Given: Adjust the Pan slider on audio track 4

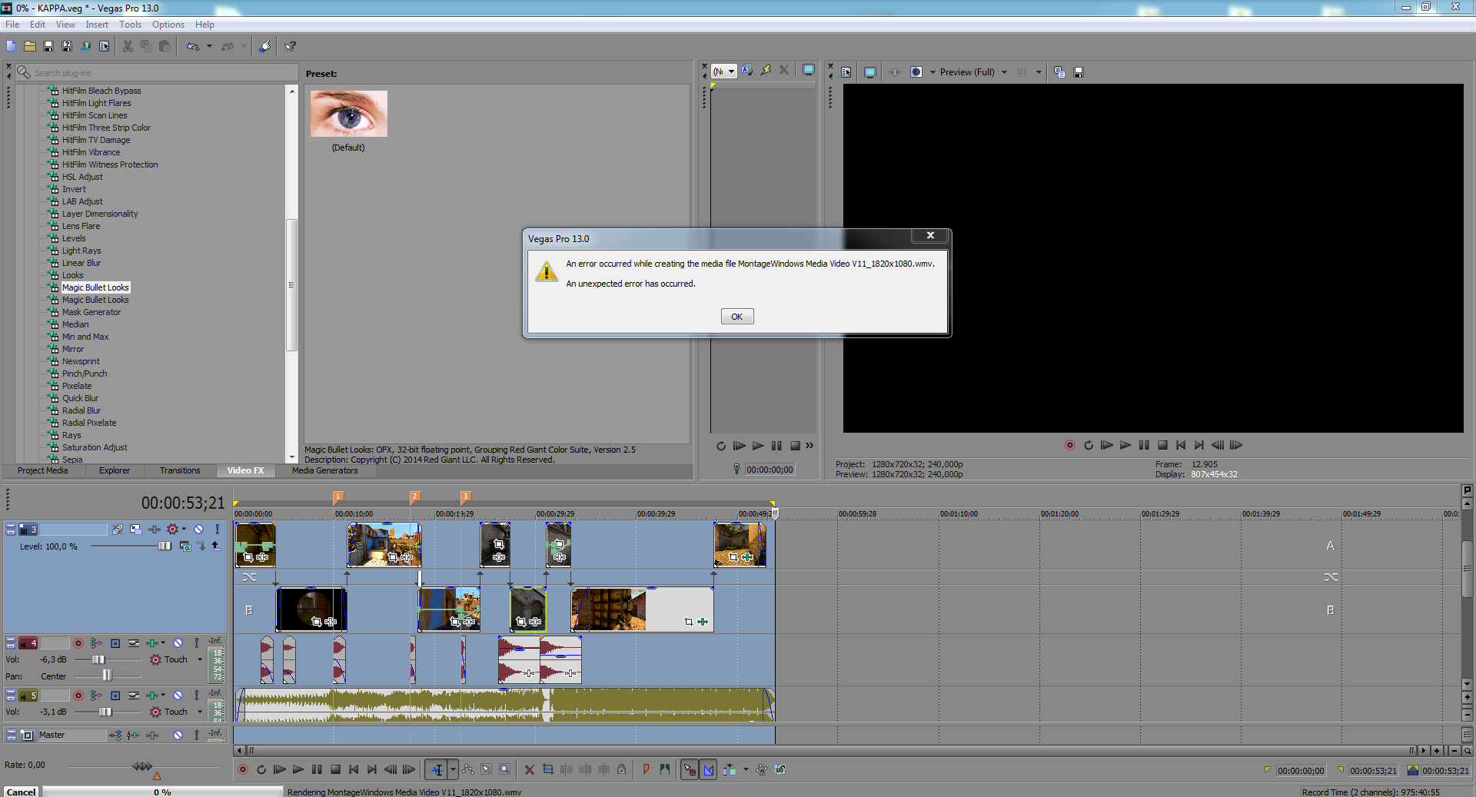Looking at the screenshot, I should click(x=107, y=676).
